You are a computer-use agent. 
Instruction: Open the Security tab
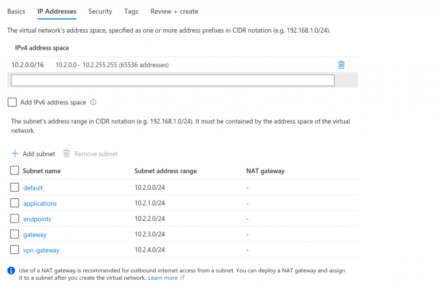pyautogui.click(x=100, y=11)
